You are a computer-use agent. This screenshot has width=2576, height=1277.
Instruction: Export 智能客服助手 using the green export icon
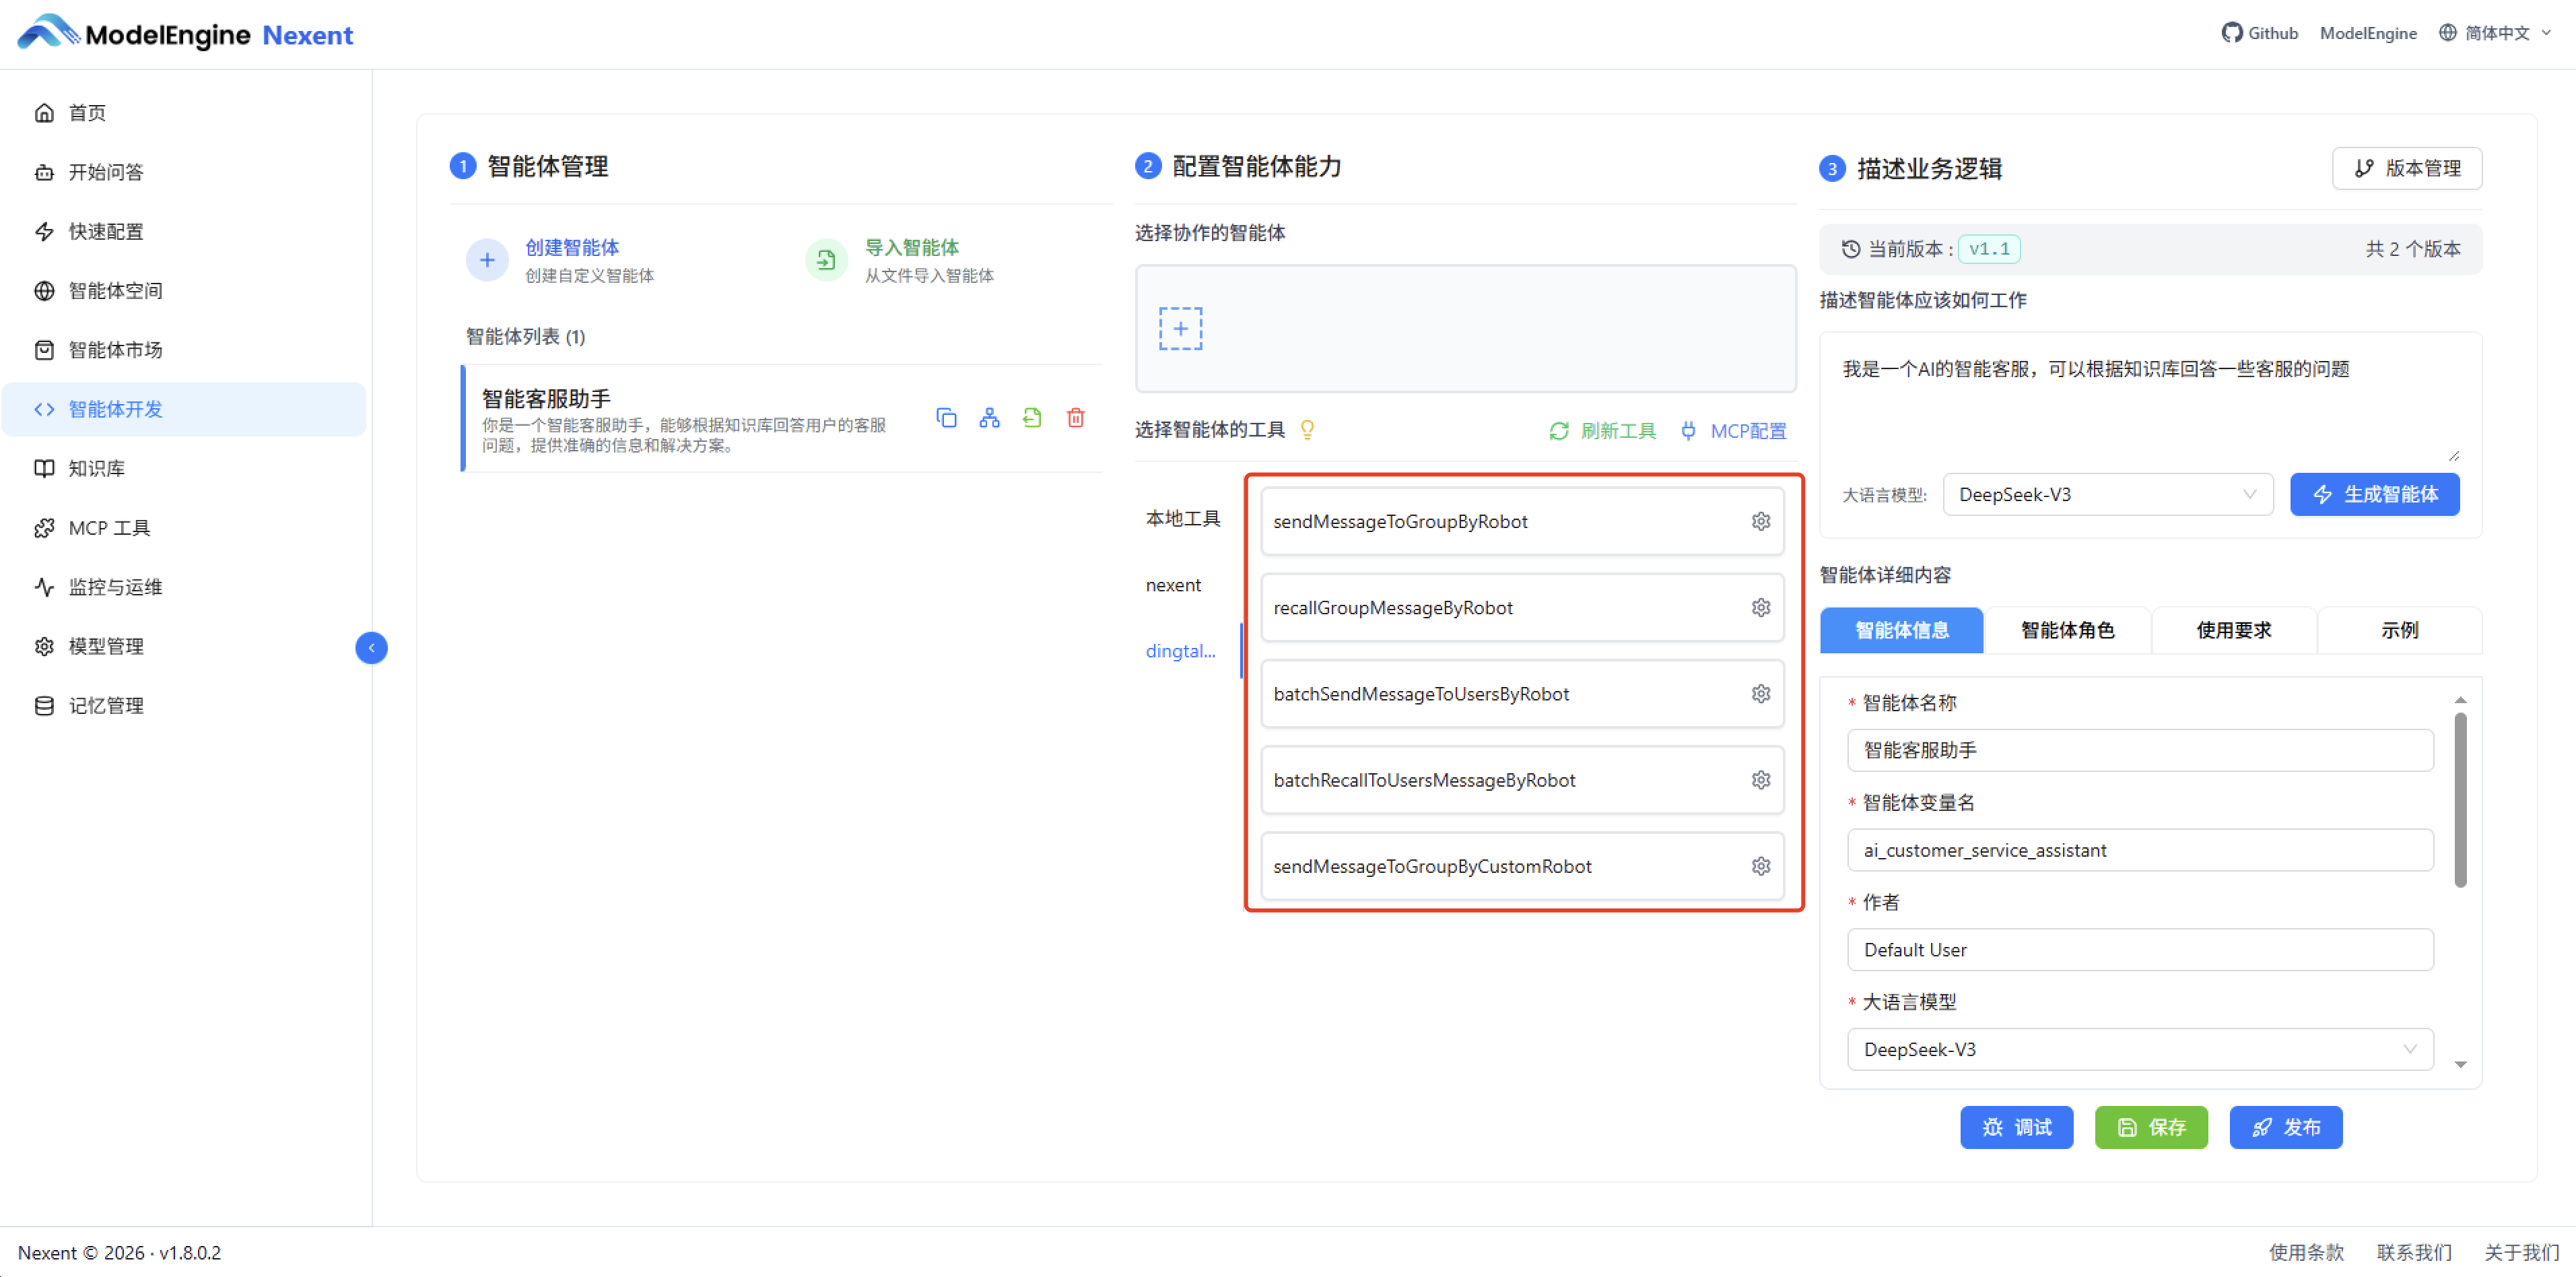tap(1032, 418)
